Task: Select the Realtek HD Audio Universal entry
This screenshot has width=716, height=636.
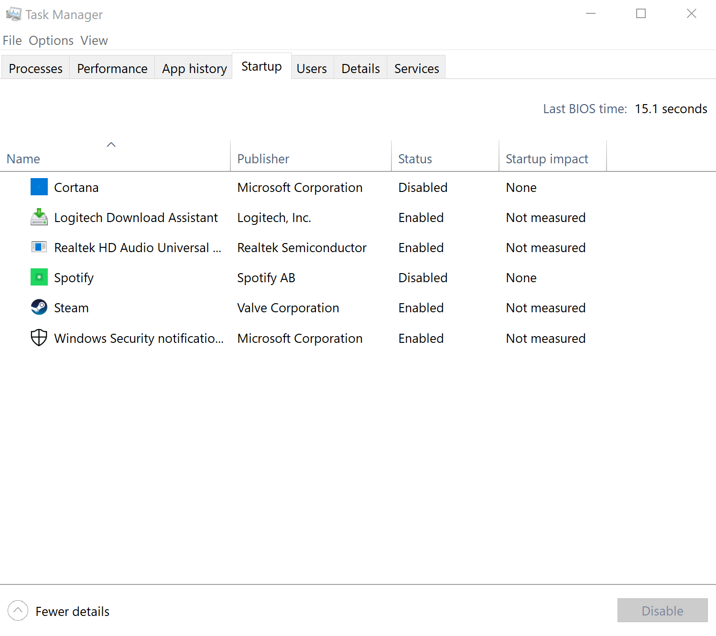Action: point(138,248)
